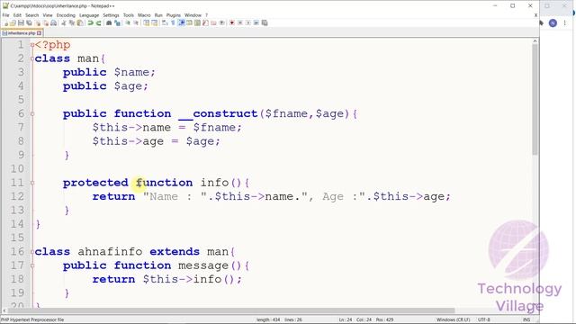Open the Tools menu
This screenshot has width=576, height=324.
(129, 15)
